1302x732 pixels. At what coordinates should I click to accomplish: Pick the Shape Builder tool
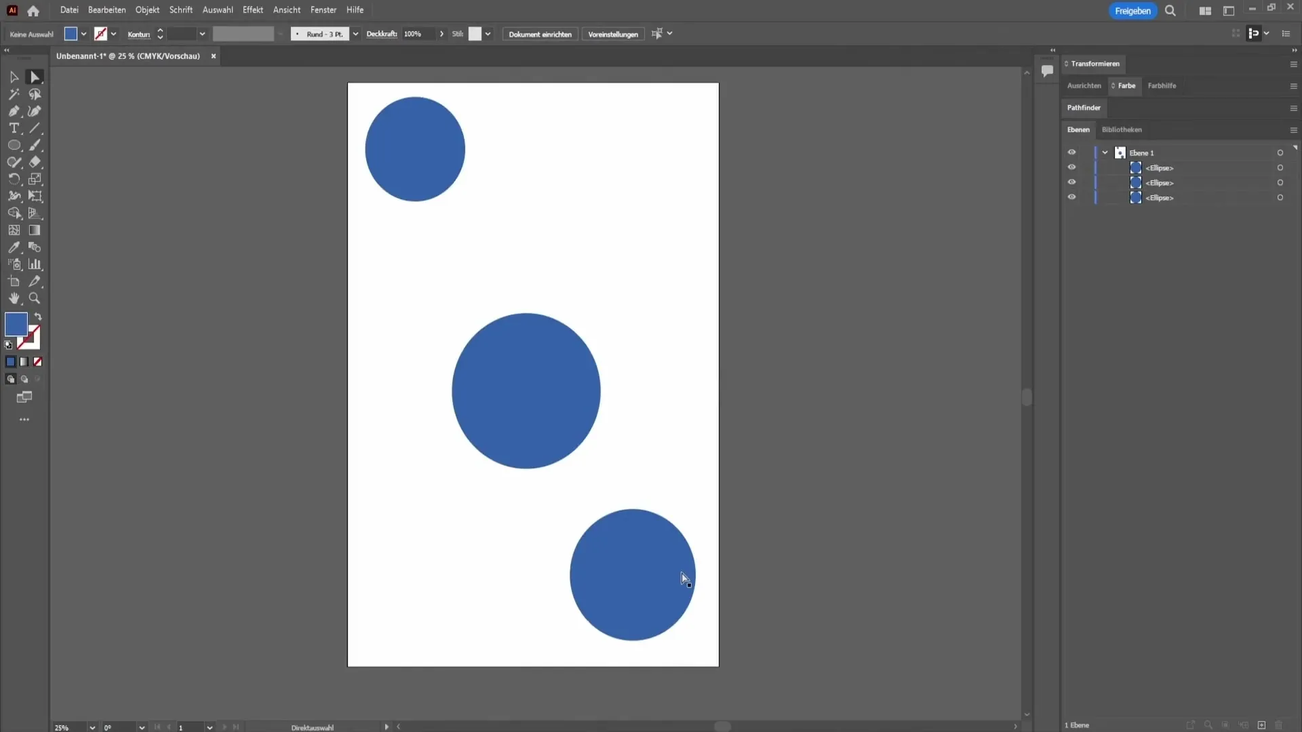click(x=14, y=213)
